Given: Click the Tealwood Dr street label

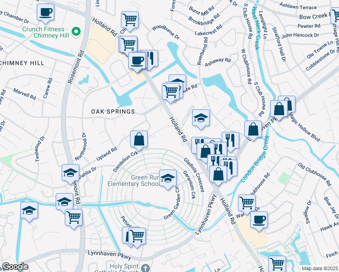Looking at the screenshot, I should point(40,149).
